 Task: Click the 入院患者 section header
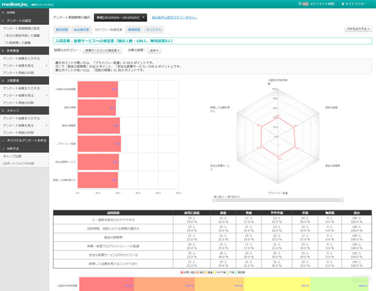point(13,81)
